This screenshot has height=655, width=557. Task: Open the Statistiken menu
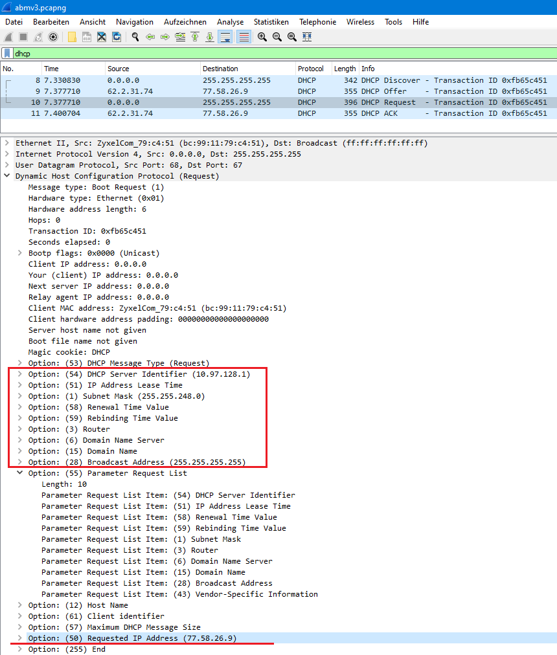(x=271, y=22)
